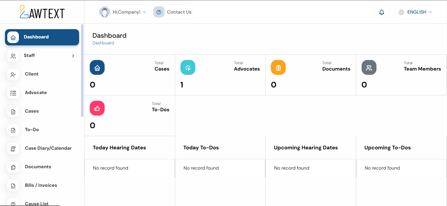Expand the Staff submenu chevron
The height and width of the screenshot is (206, 447).
click(x=73, y=56)
